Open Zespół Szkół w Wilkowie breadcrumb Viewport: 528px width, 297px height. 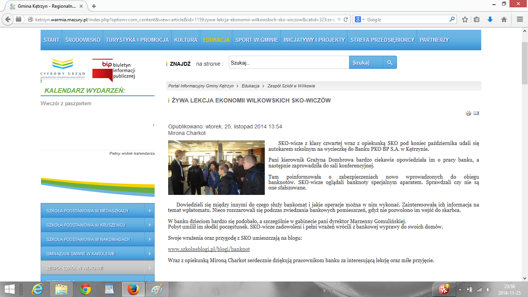[291, 86]
